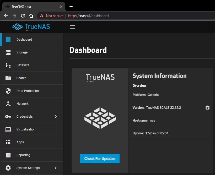Click the Shares folder icon

[8, 78]
